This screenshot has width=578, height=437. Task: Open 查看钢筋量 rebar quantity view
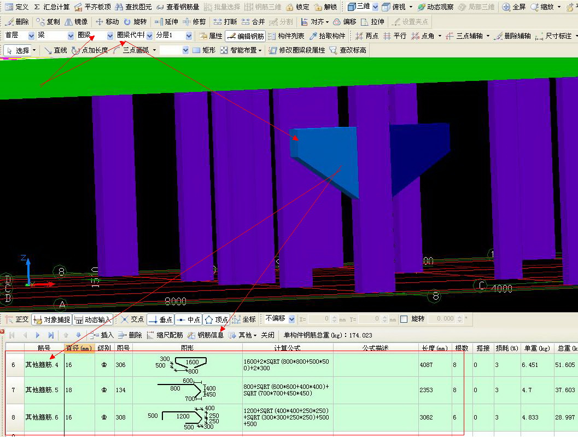click(x=178, y=7)
